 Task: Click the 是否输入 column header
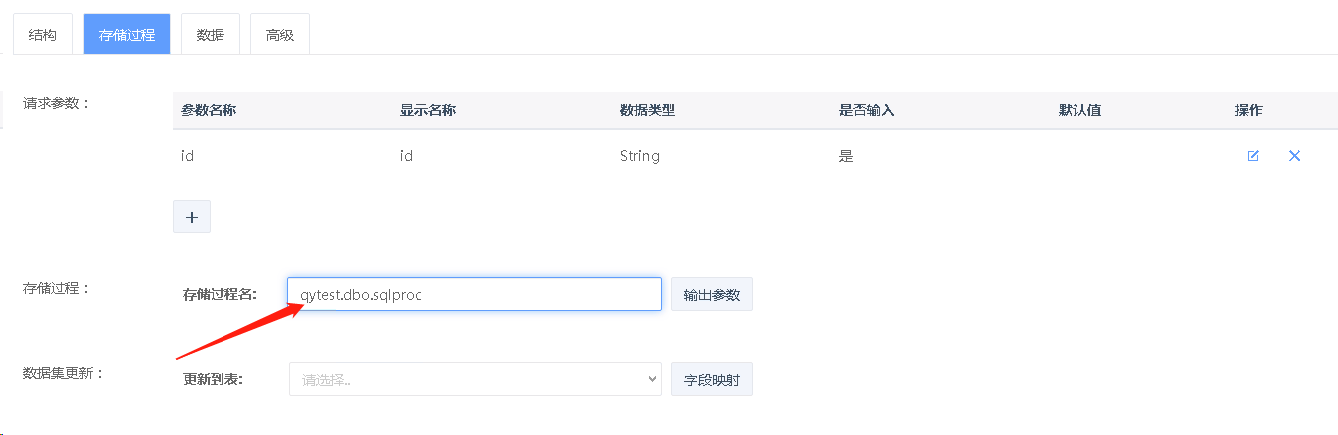coord(867,110)
